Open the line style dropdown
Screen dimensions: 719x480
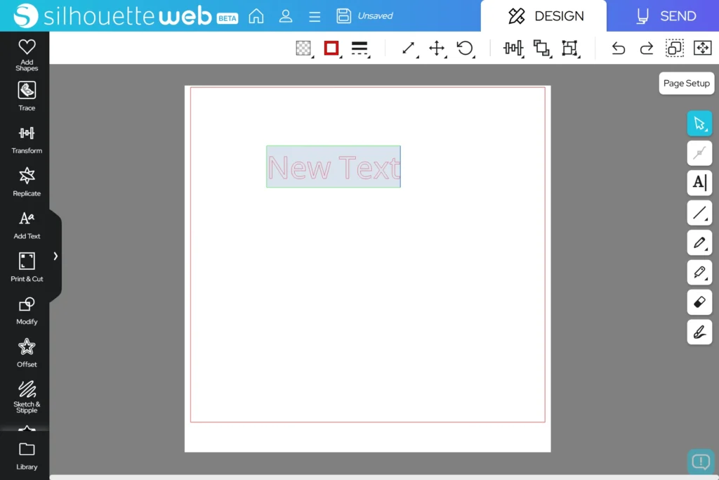tap(359, 48)
